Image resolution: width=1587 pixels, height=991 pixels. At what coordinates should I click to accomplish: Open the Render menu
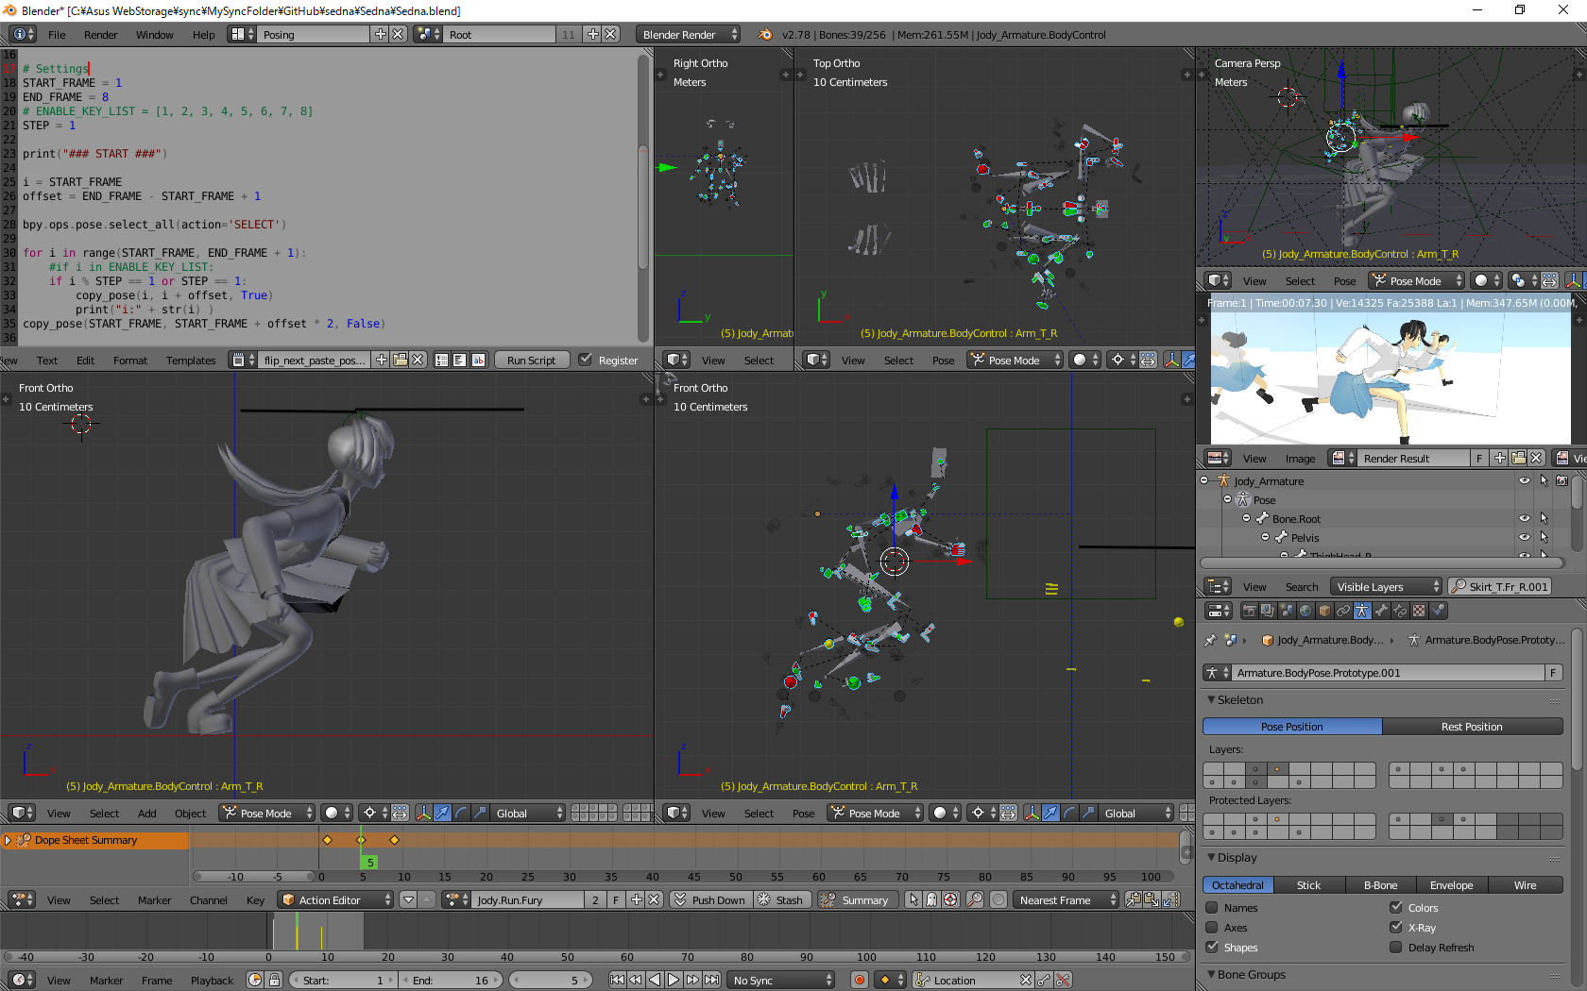[x=100, y=35]
